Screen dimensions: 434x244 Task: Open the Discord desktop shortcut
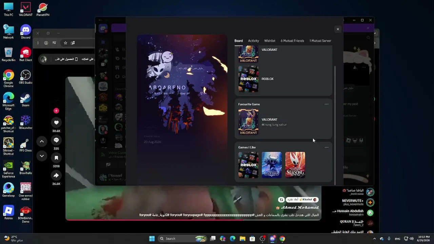26,32
